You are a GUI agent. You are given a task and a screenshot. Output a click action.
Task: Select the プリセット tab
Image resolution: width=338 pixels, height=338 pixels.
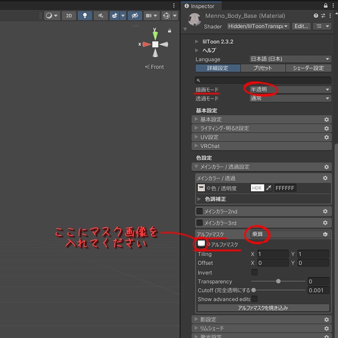[263, 68]
